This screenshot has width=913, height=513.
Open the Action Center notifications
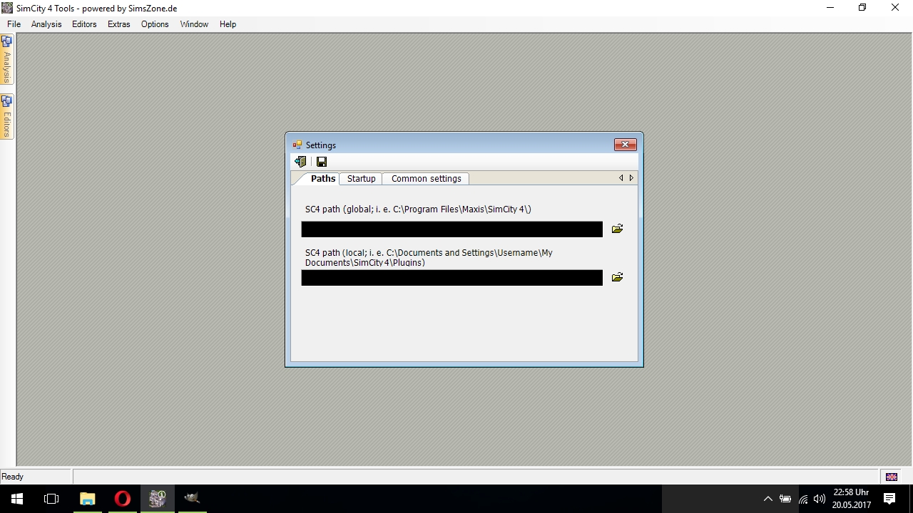(x=889, y=499)
